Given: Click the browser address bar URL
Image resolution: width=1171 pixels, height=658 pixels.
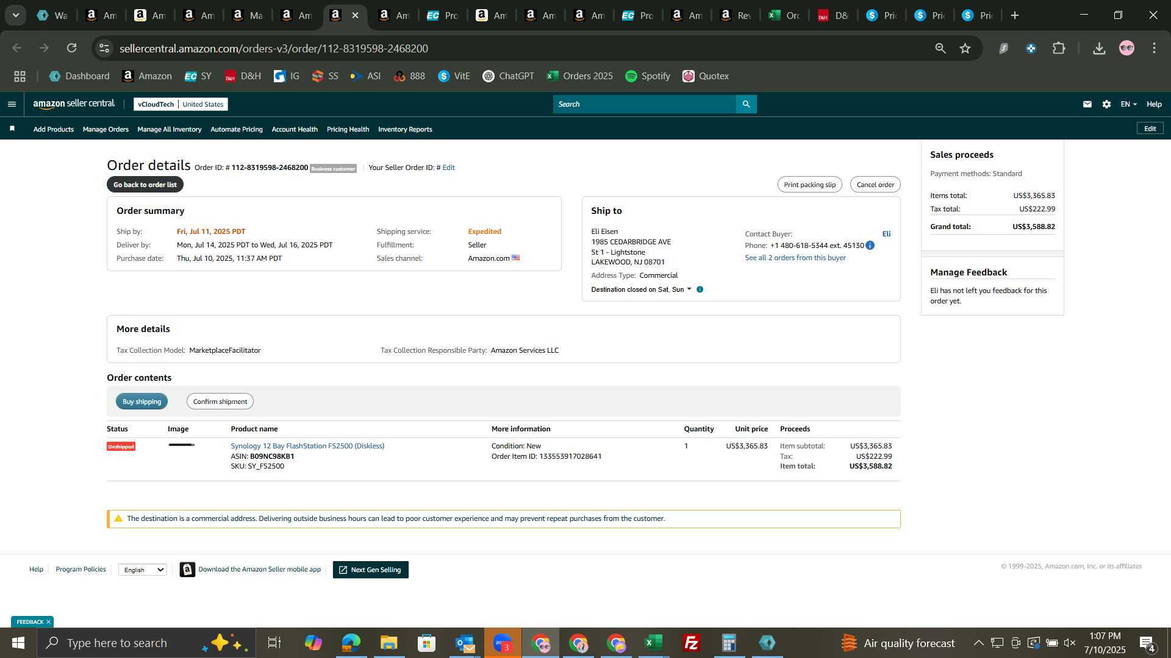Looking at the screenshot, I should tap(274, 48).
